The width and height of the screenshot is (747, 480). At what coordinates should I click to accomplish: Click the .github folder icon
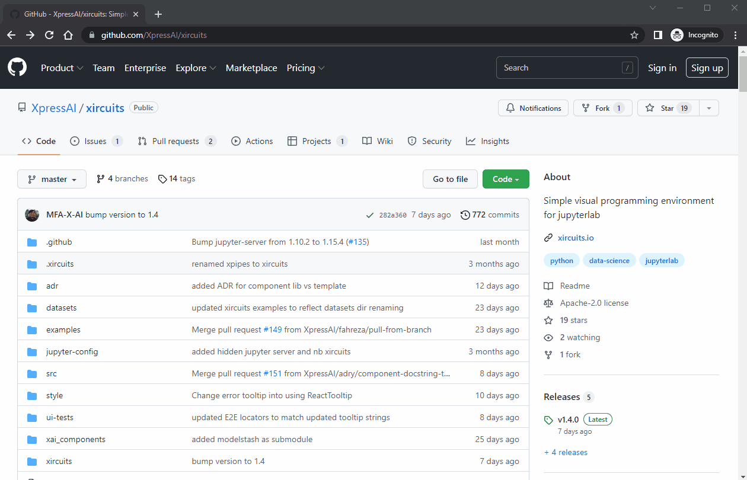pos(32,242)
